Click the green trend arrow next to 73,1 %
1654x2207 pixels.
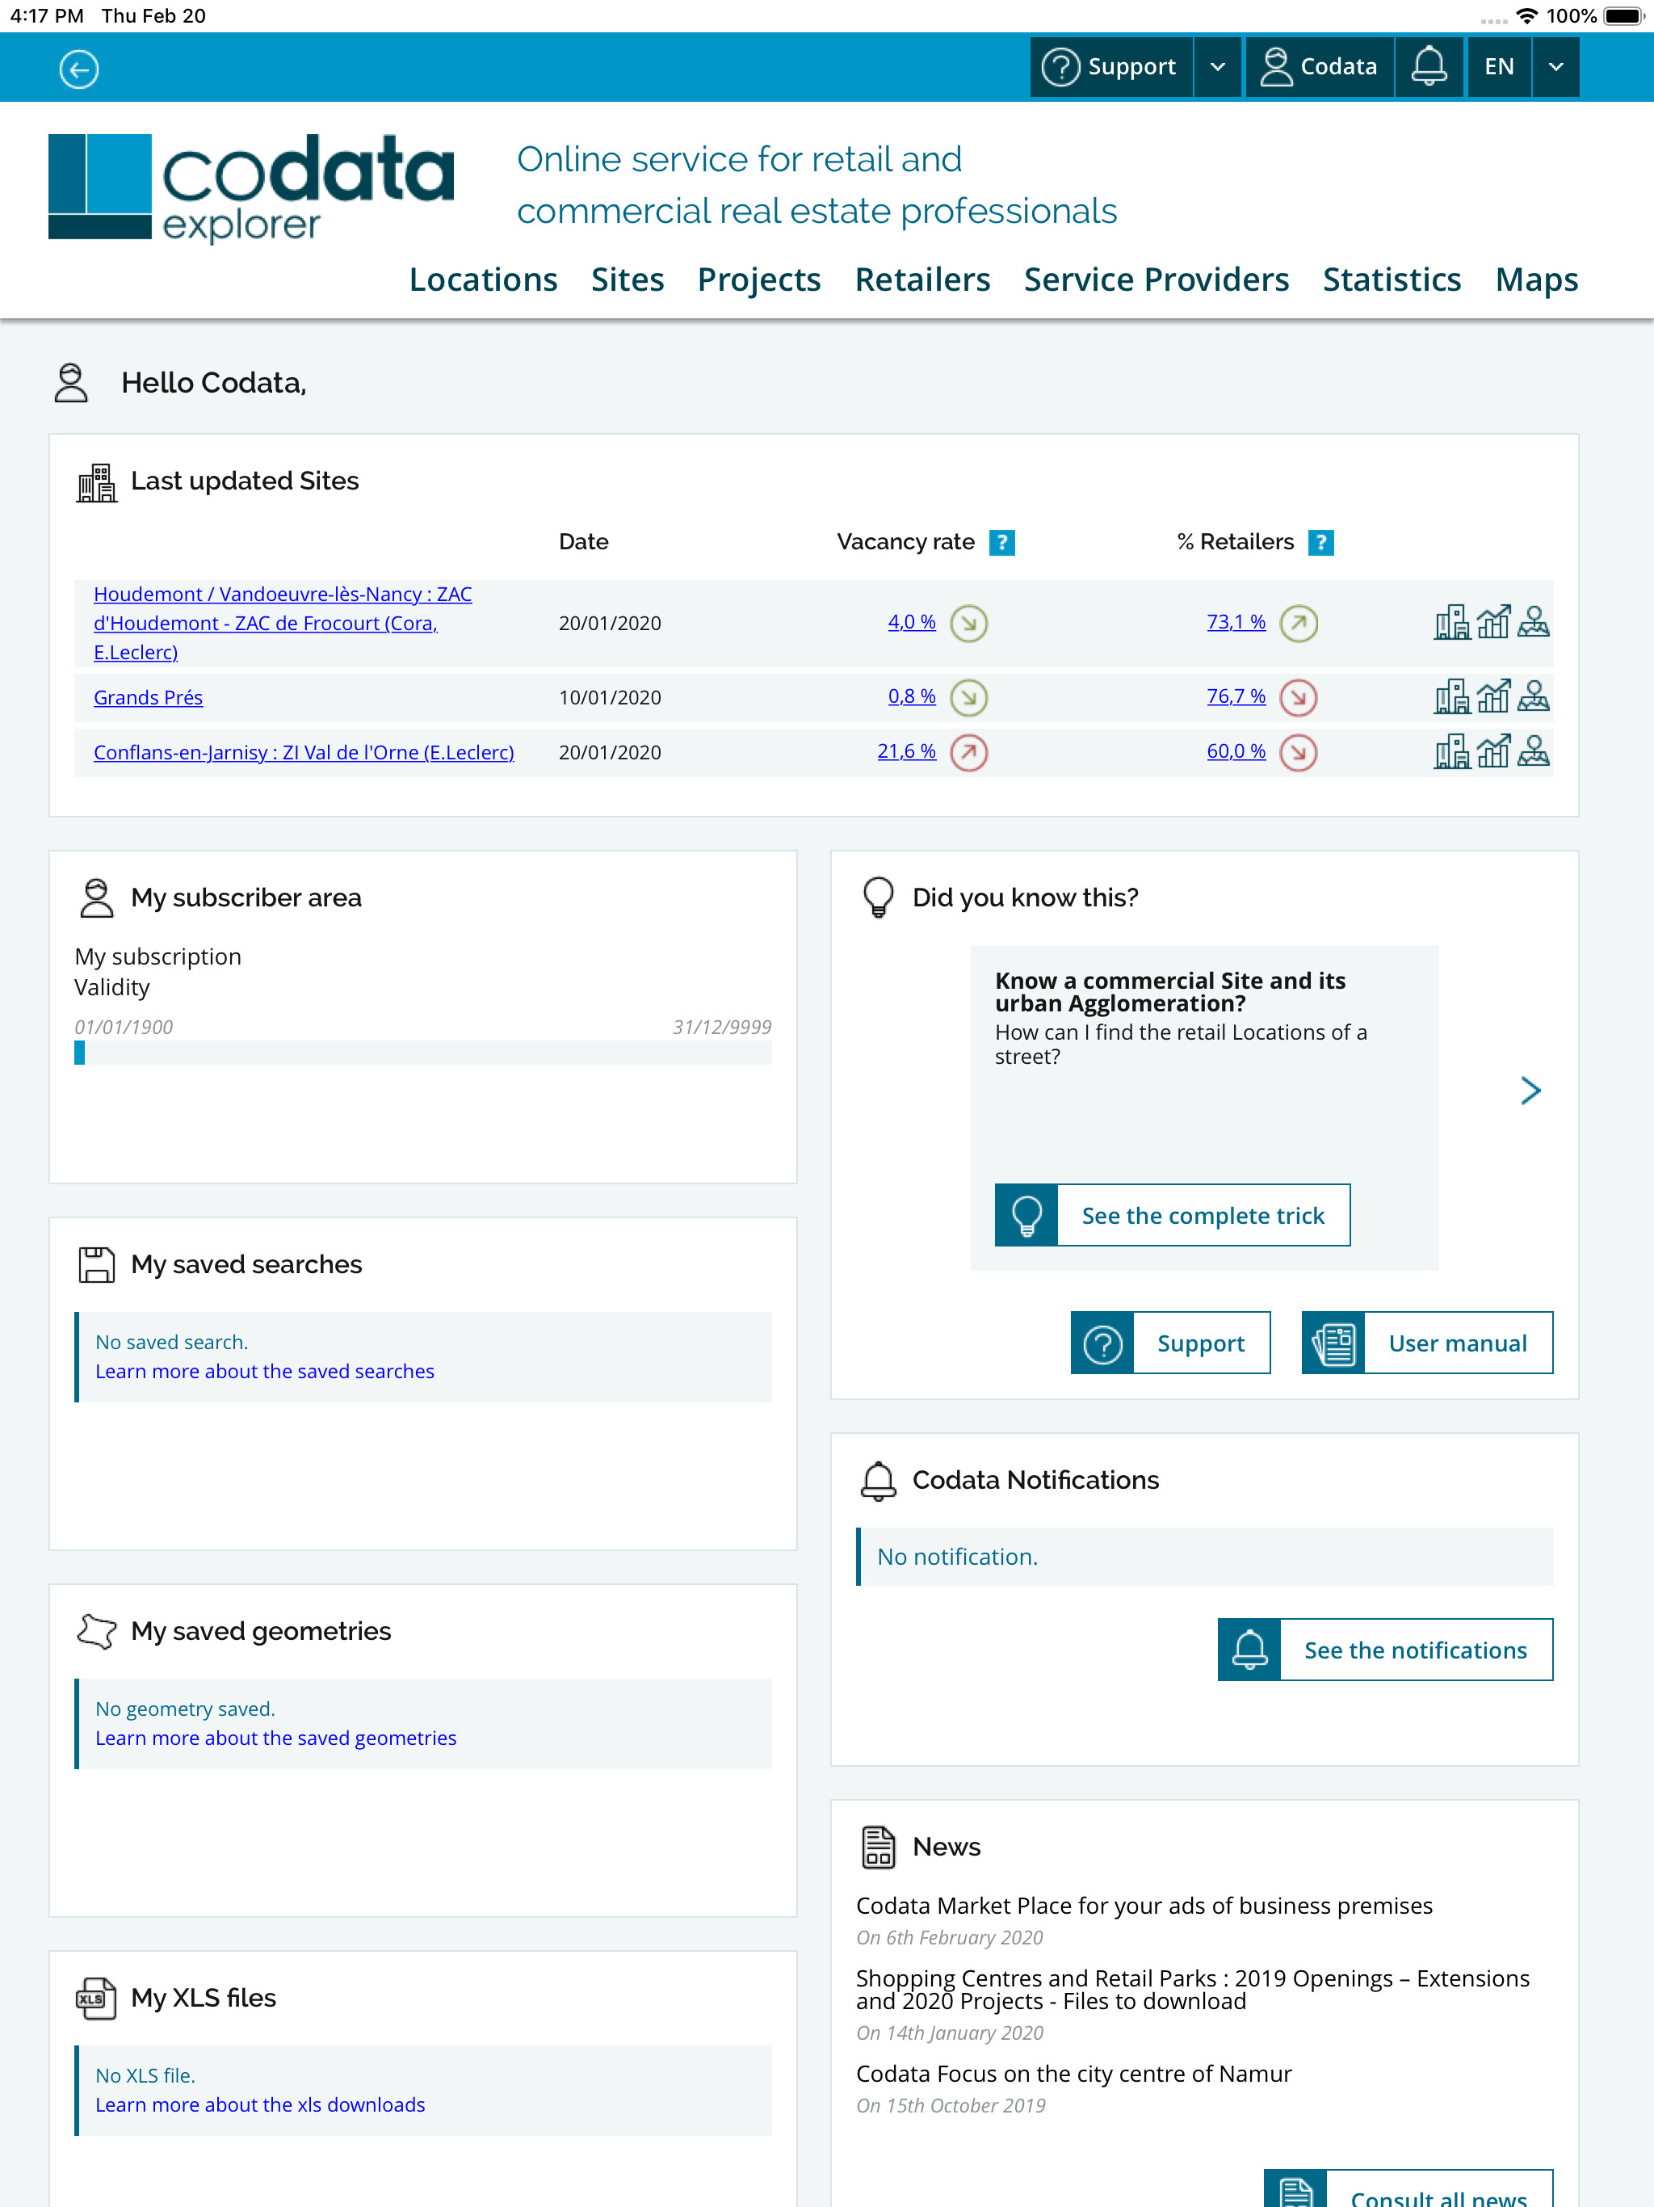[1299, 624]
